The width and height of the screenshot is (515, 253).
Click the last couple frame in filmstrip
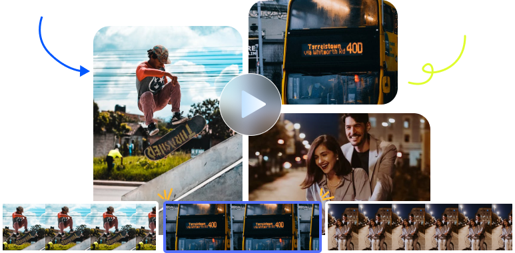pos(502,227)
